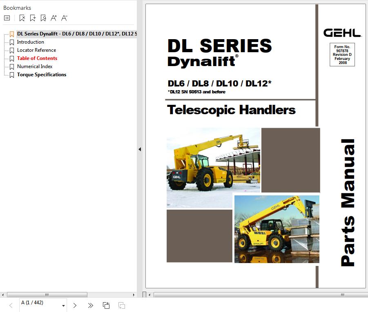Click the go to previous view icon
The height and width of the screenshot is (312, 368).
[106, 305]
